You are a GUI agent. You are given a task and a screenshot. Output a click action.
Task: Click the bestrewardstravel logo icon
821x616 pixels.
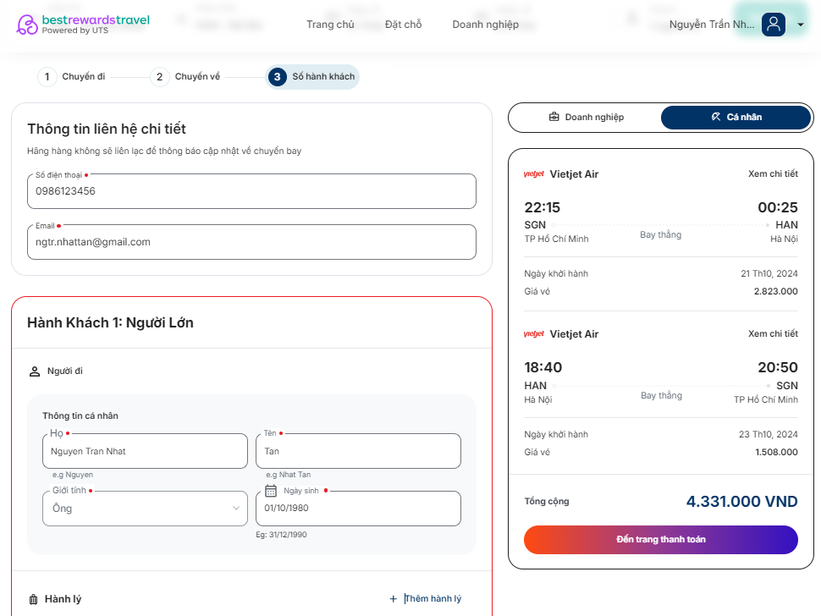[x=27, y=25]
